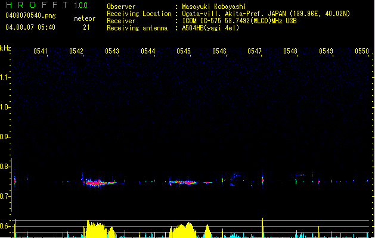
Task: Click antenna value A504HB(yagi 4el)
Action: pos(210,28)
